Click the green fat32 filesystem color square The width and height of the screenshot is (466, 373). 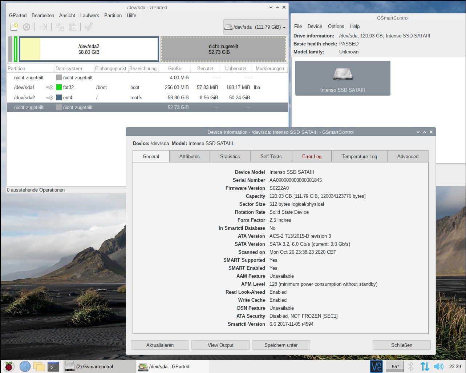coord(59,88)
